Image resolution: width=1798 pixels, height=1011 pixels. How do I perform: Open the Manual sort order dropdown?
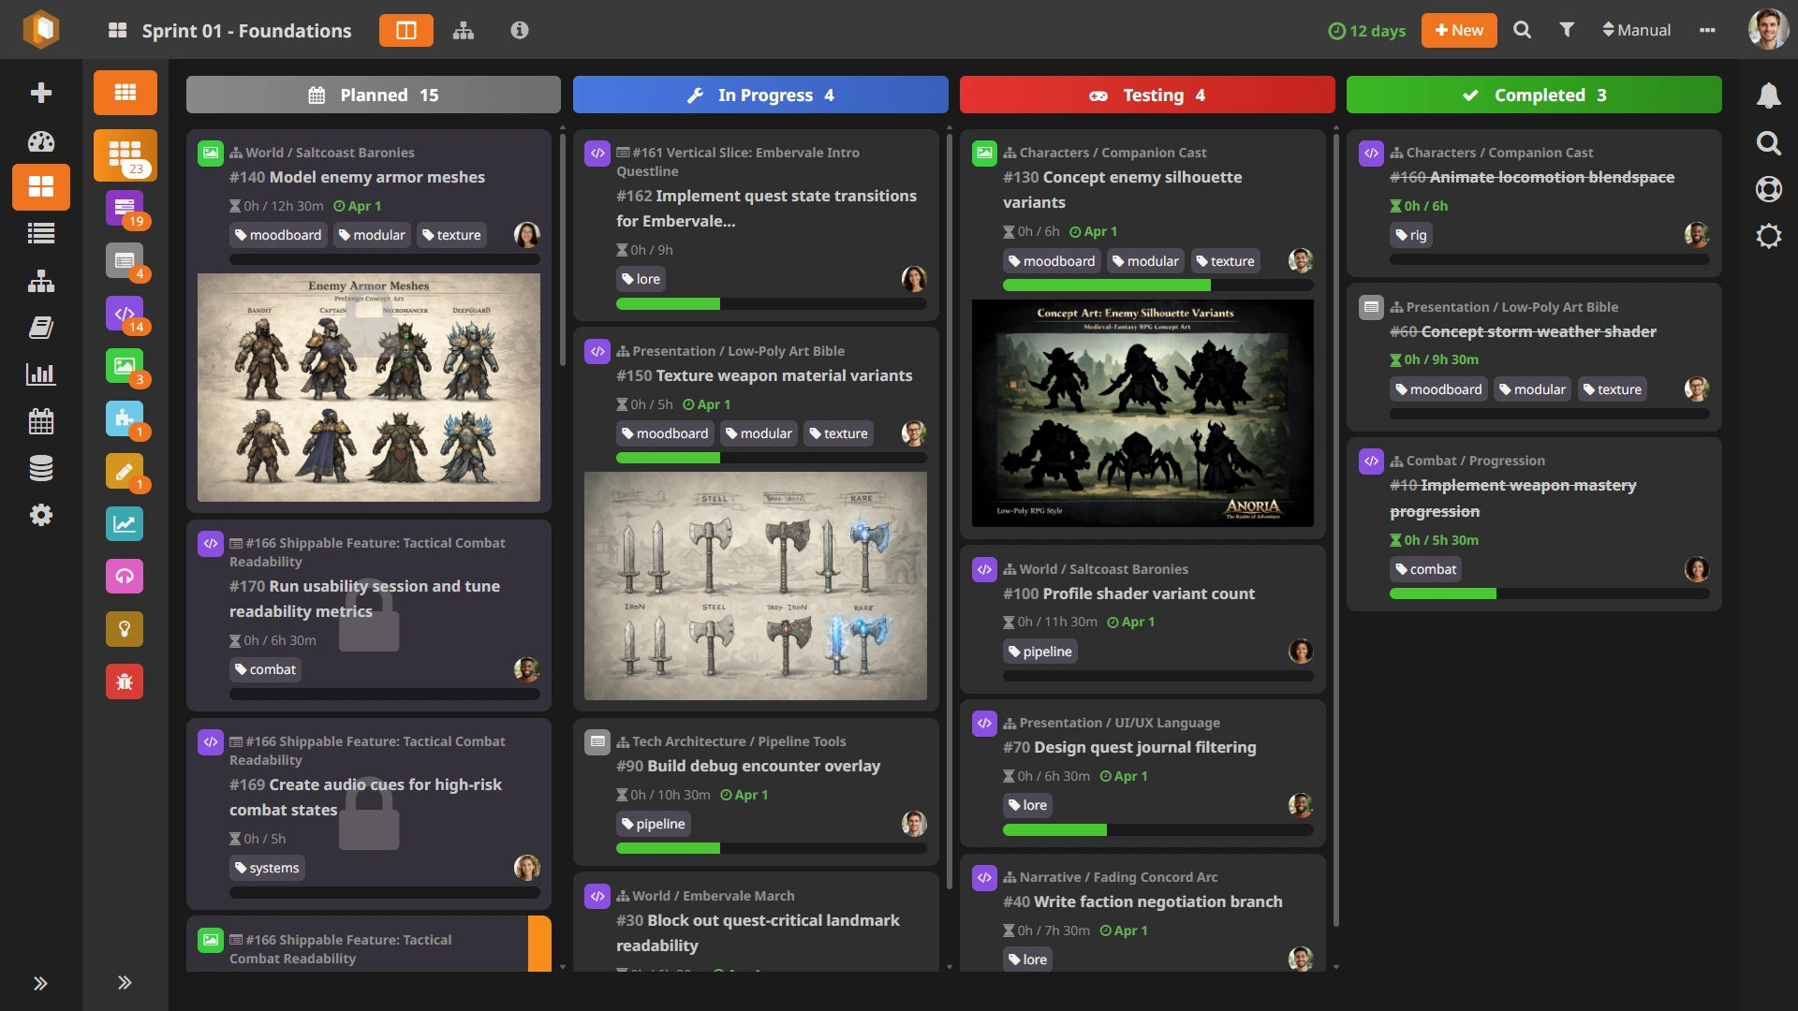coord(1635,29)
